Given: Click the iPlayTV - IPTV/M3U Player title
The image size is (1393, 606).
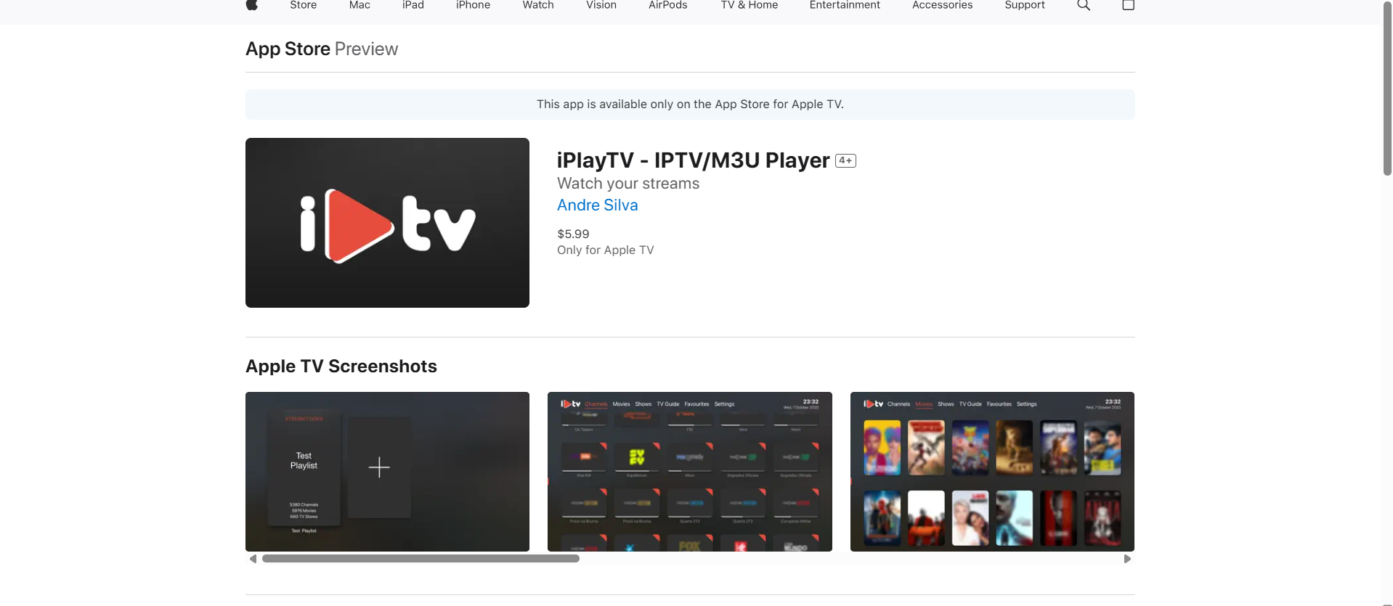Looking at the screenshot, I should point(694,160).
